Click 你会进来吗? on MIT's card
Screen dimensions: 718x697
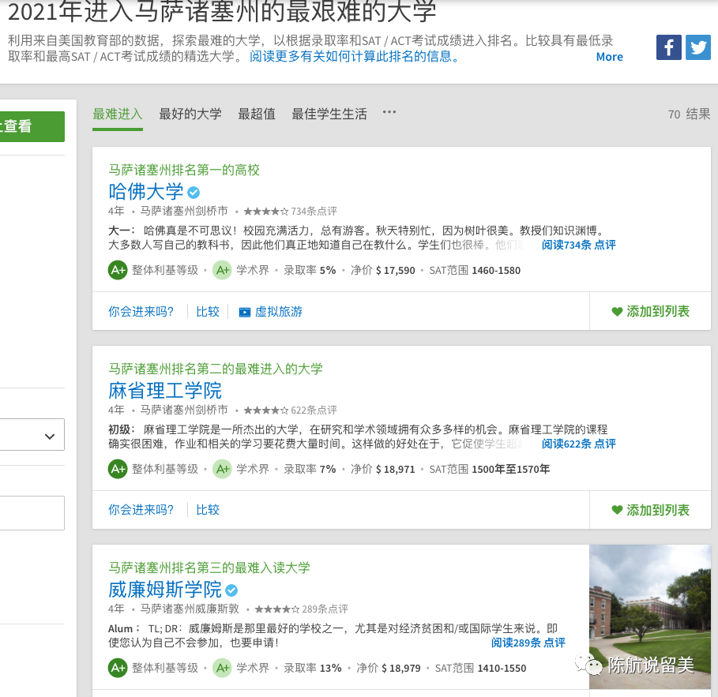[141, 510]
